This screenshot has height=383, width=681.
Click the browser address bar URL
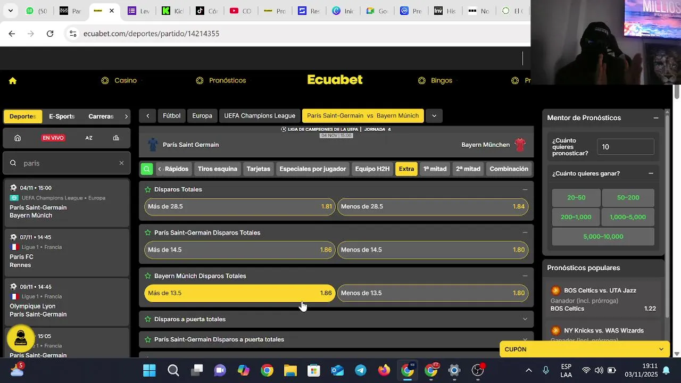click(x=151, y=34)
